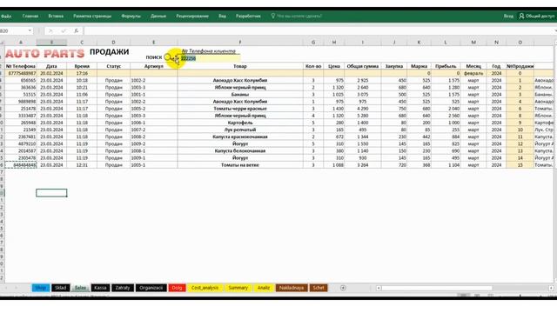This screenshot has height=313, width=557.
Task: Click the Томаты черри красные cell
Action: [240, 109]
